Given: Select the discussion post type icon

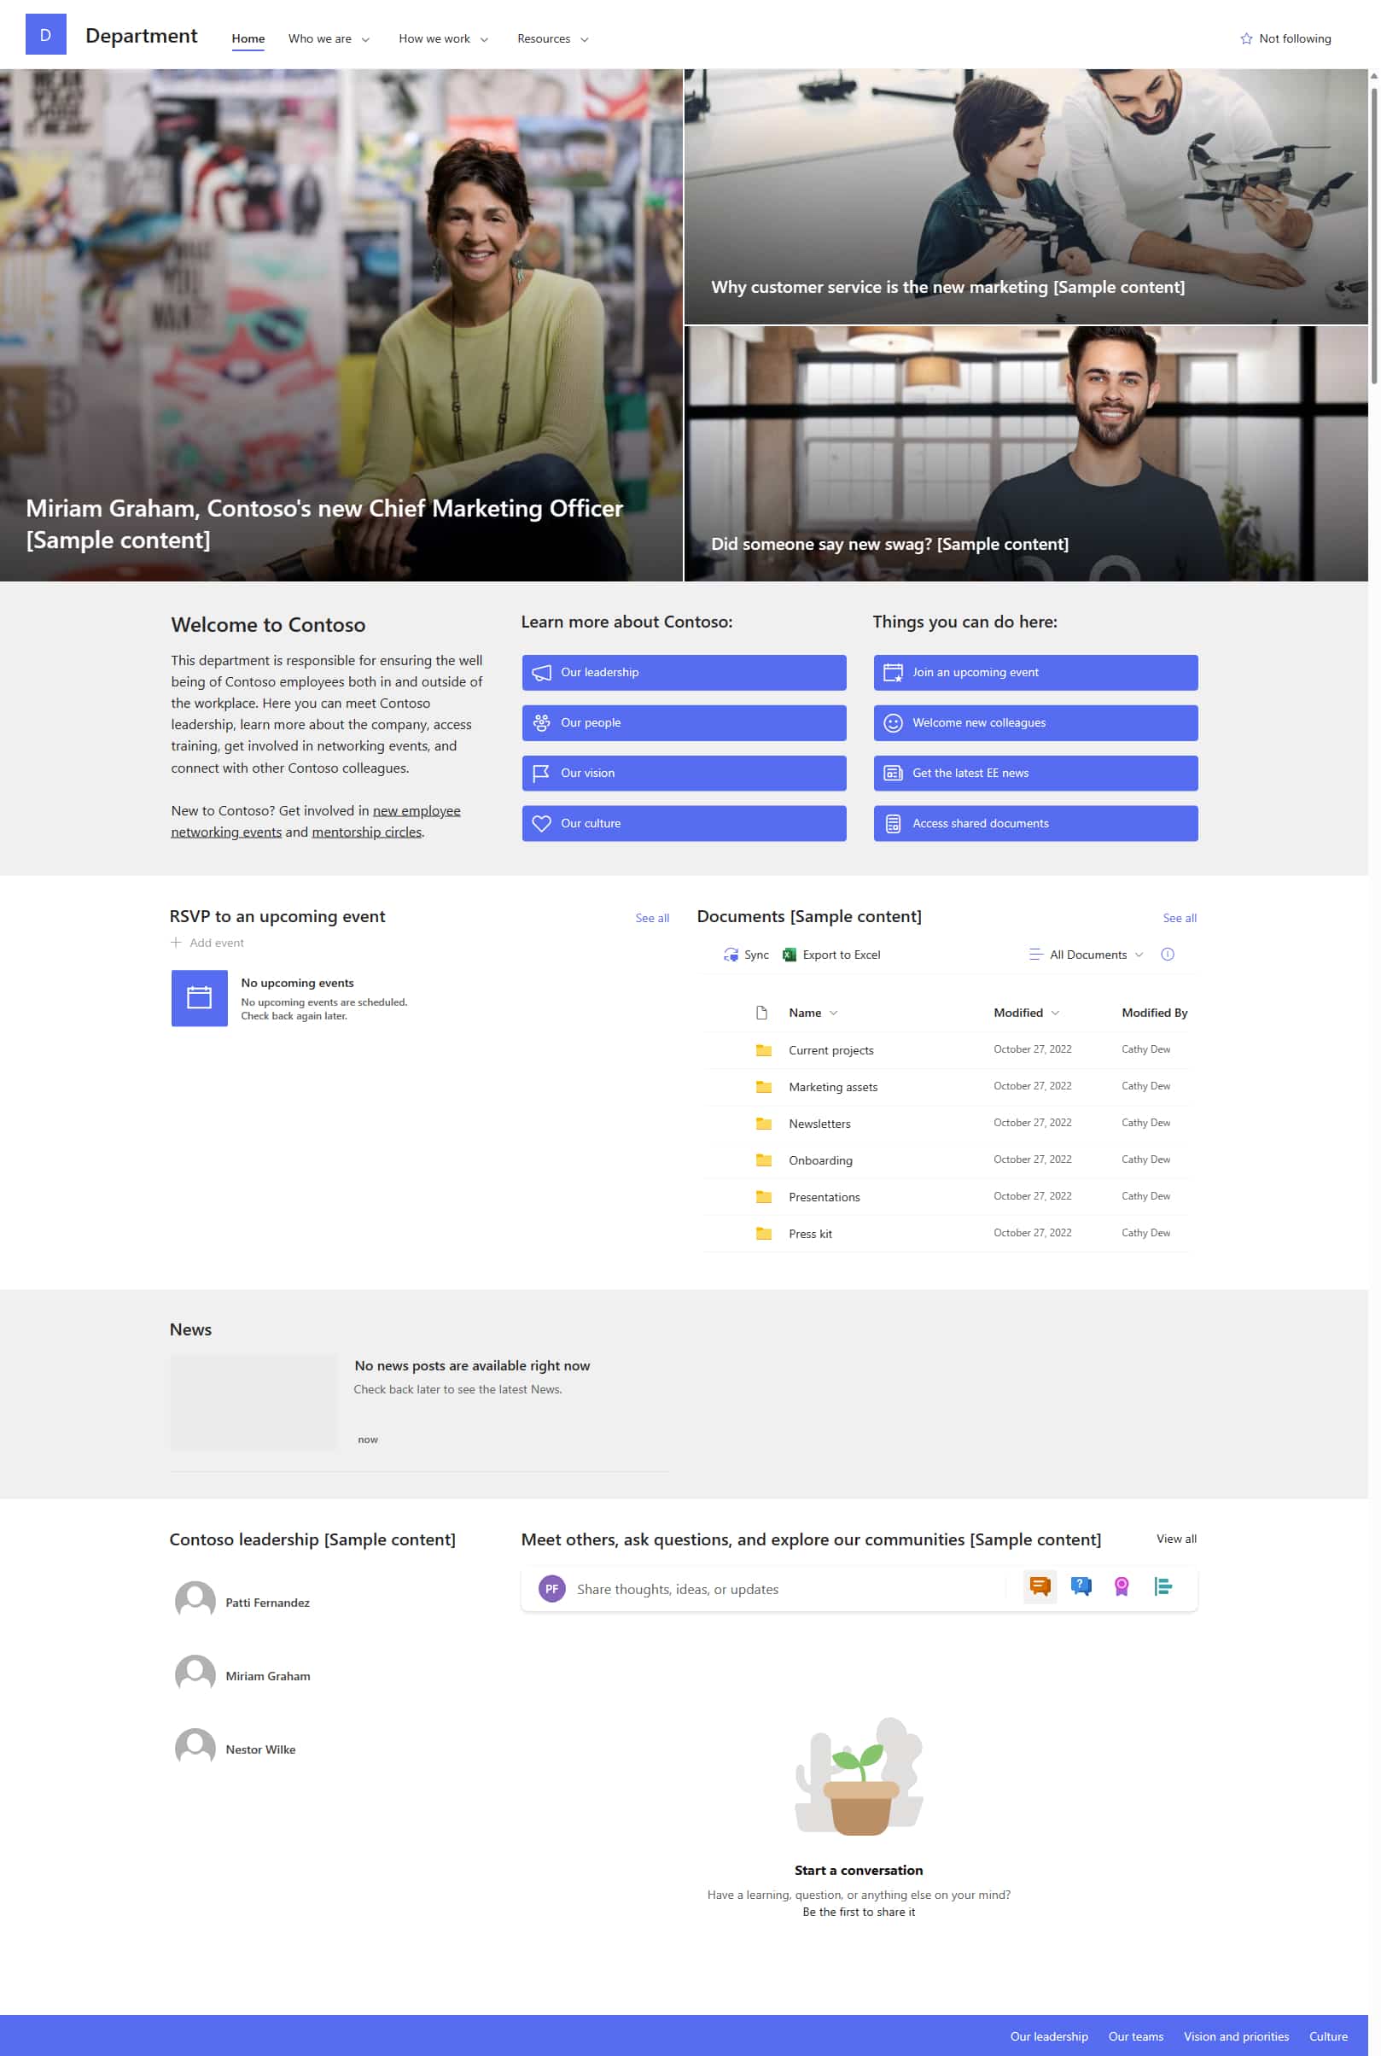Looking at the screenshot, I should (x=1040, y=1586).
